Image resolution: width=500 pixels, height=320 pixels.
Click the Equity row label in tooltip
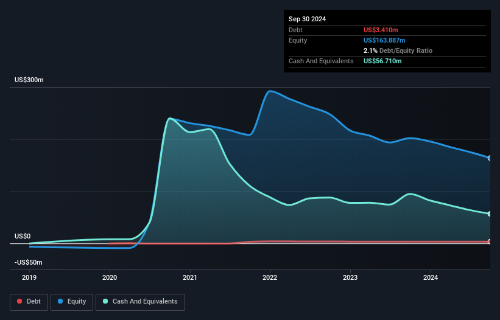coord(298,40)
